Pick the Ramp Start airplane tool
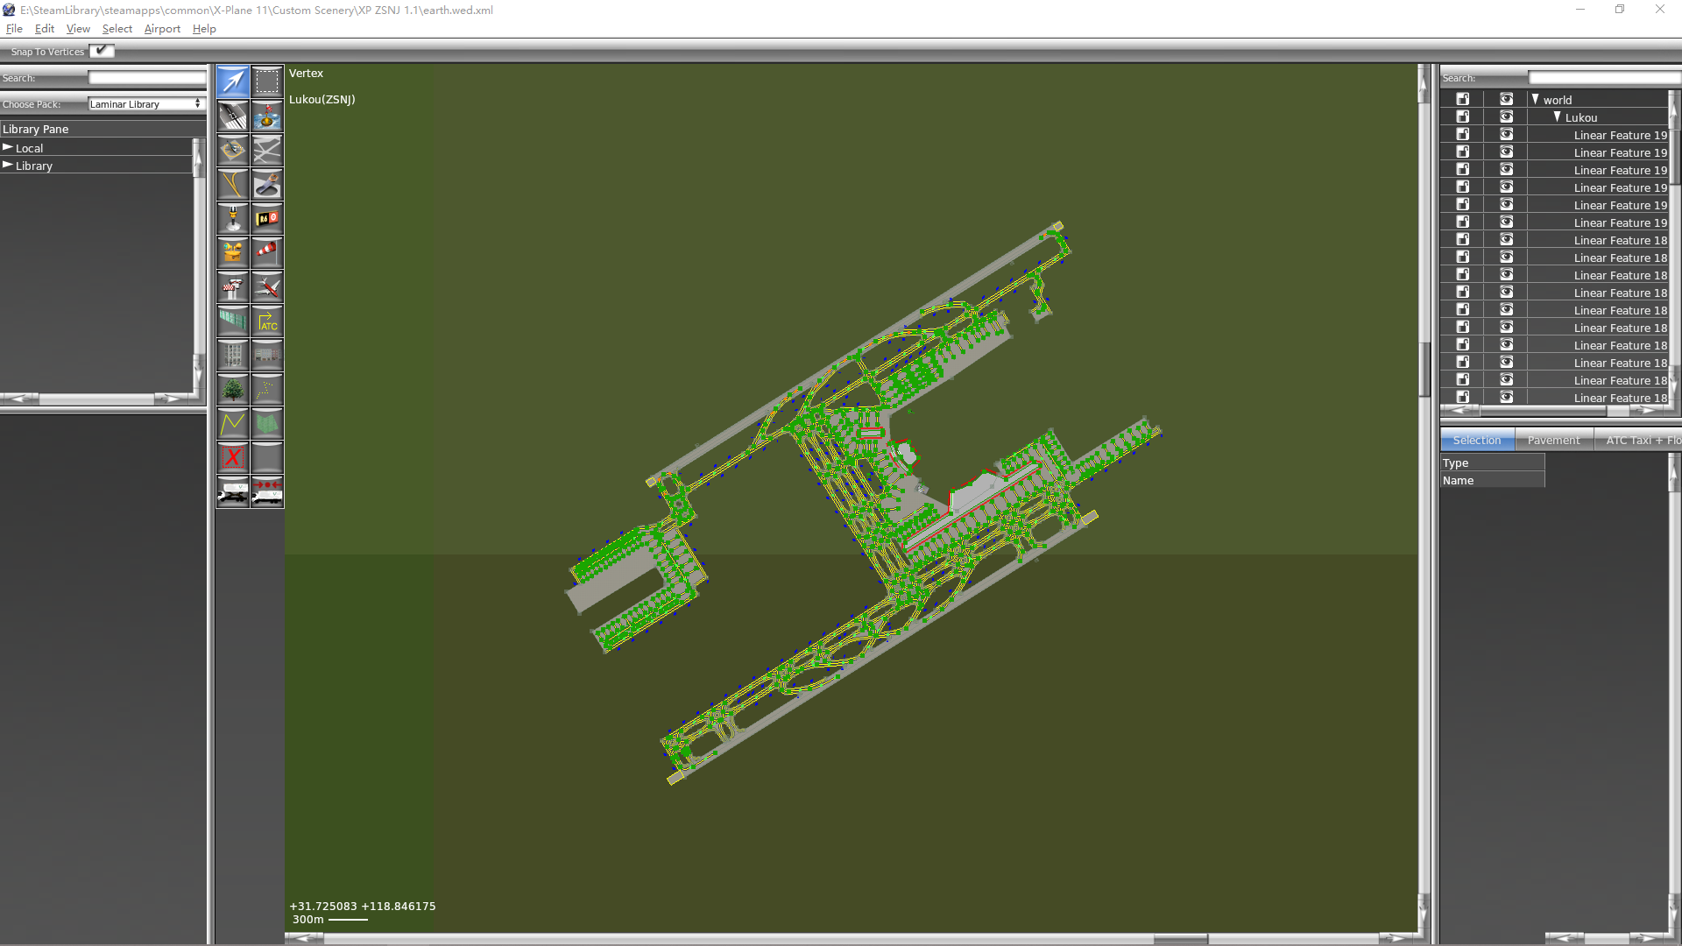1682x946 pixels. click(267, 286)
